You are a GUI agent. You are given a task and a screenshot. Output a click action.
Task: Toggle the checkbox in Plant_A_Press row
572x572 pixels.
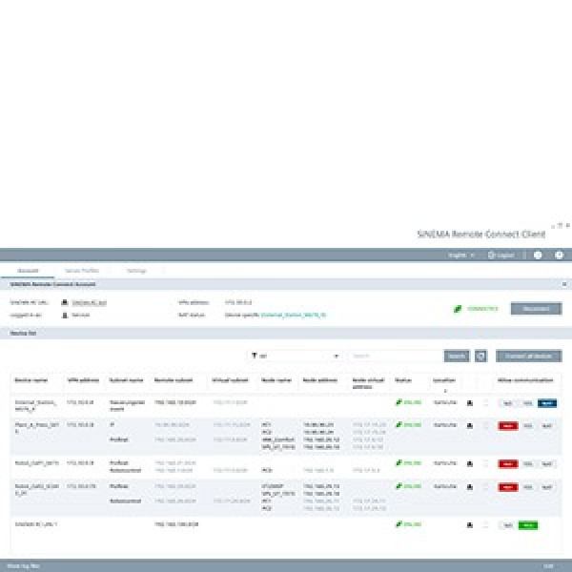tap(485, 426)
